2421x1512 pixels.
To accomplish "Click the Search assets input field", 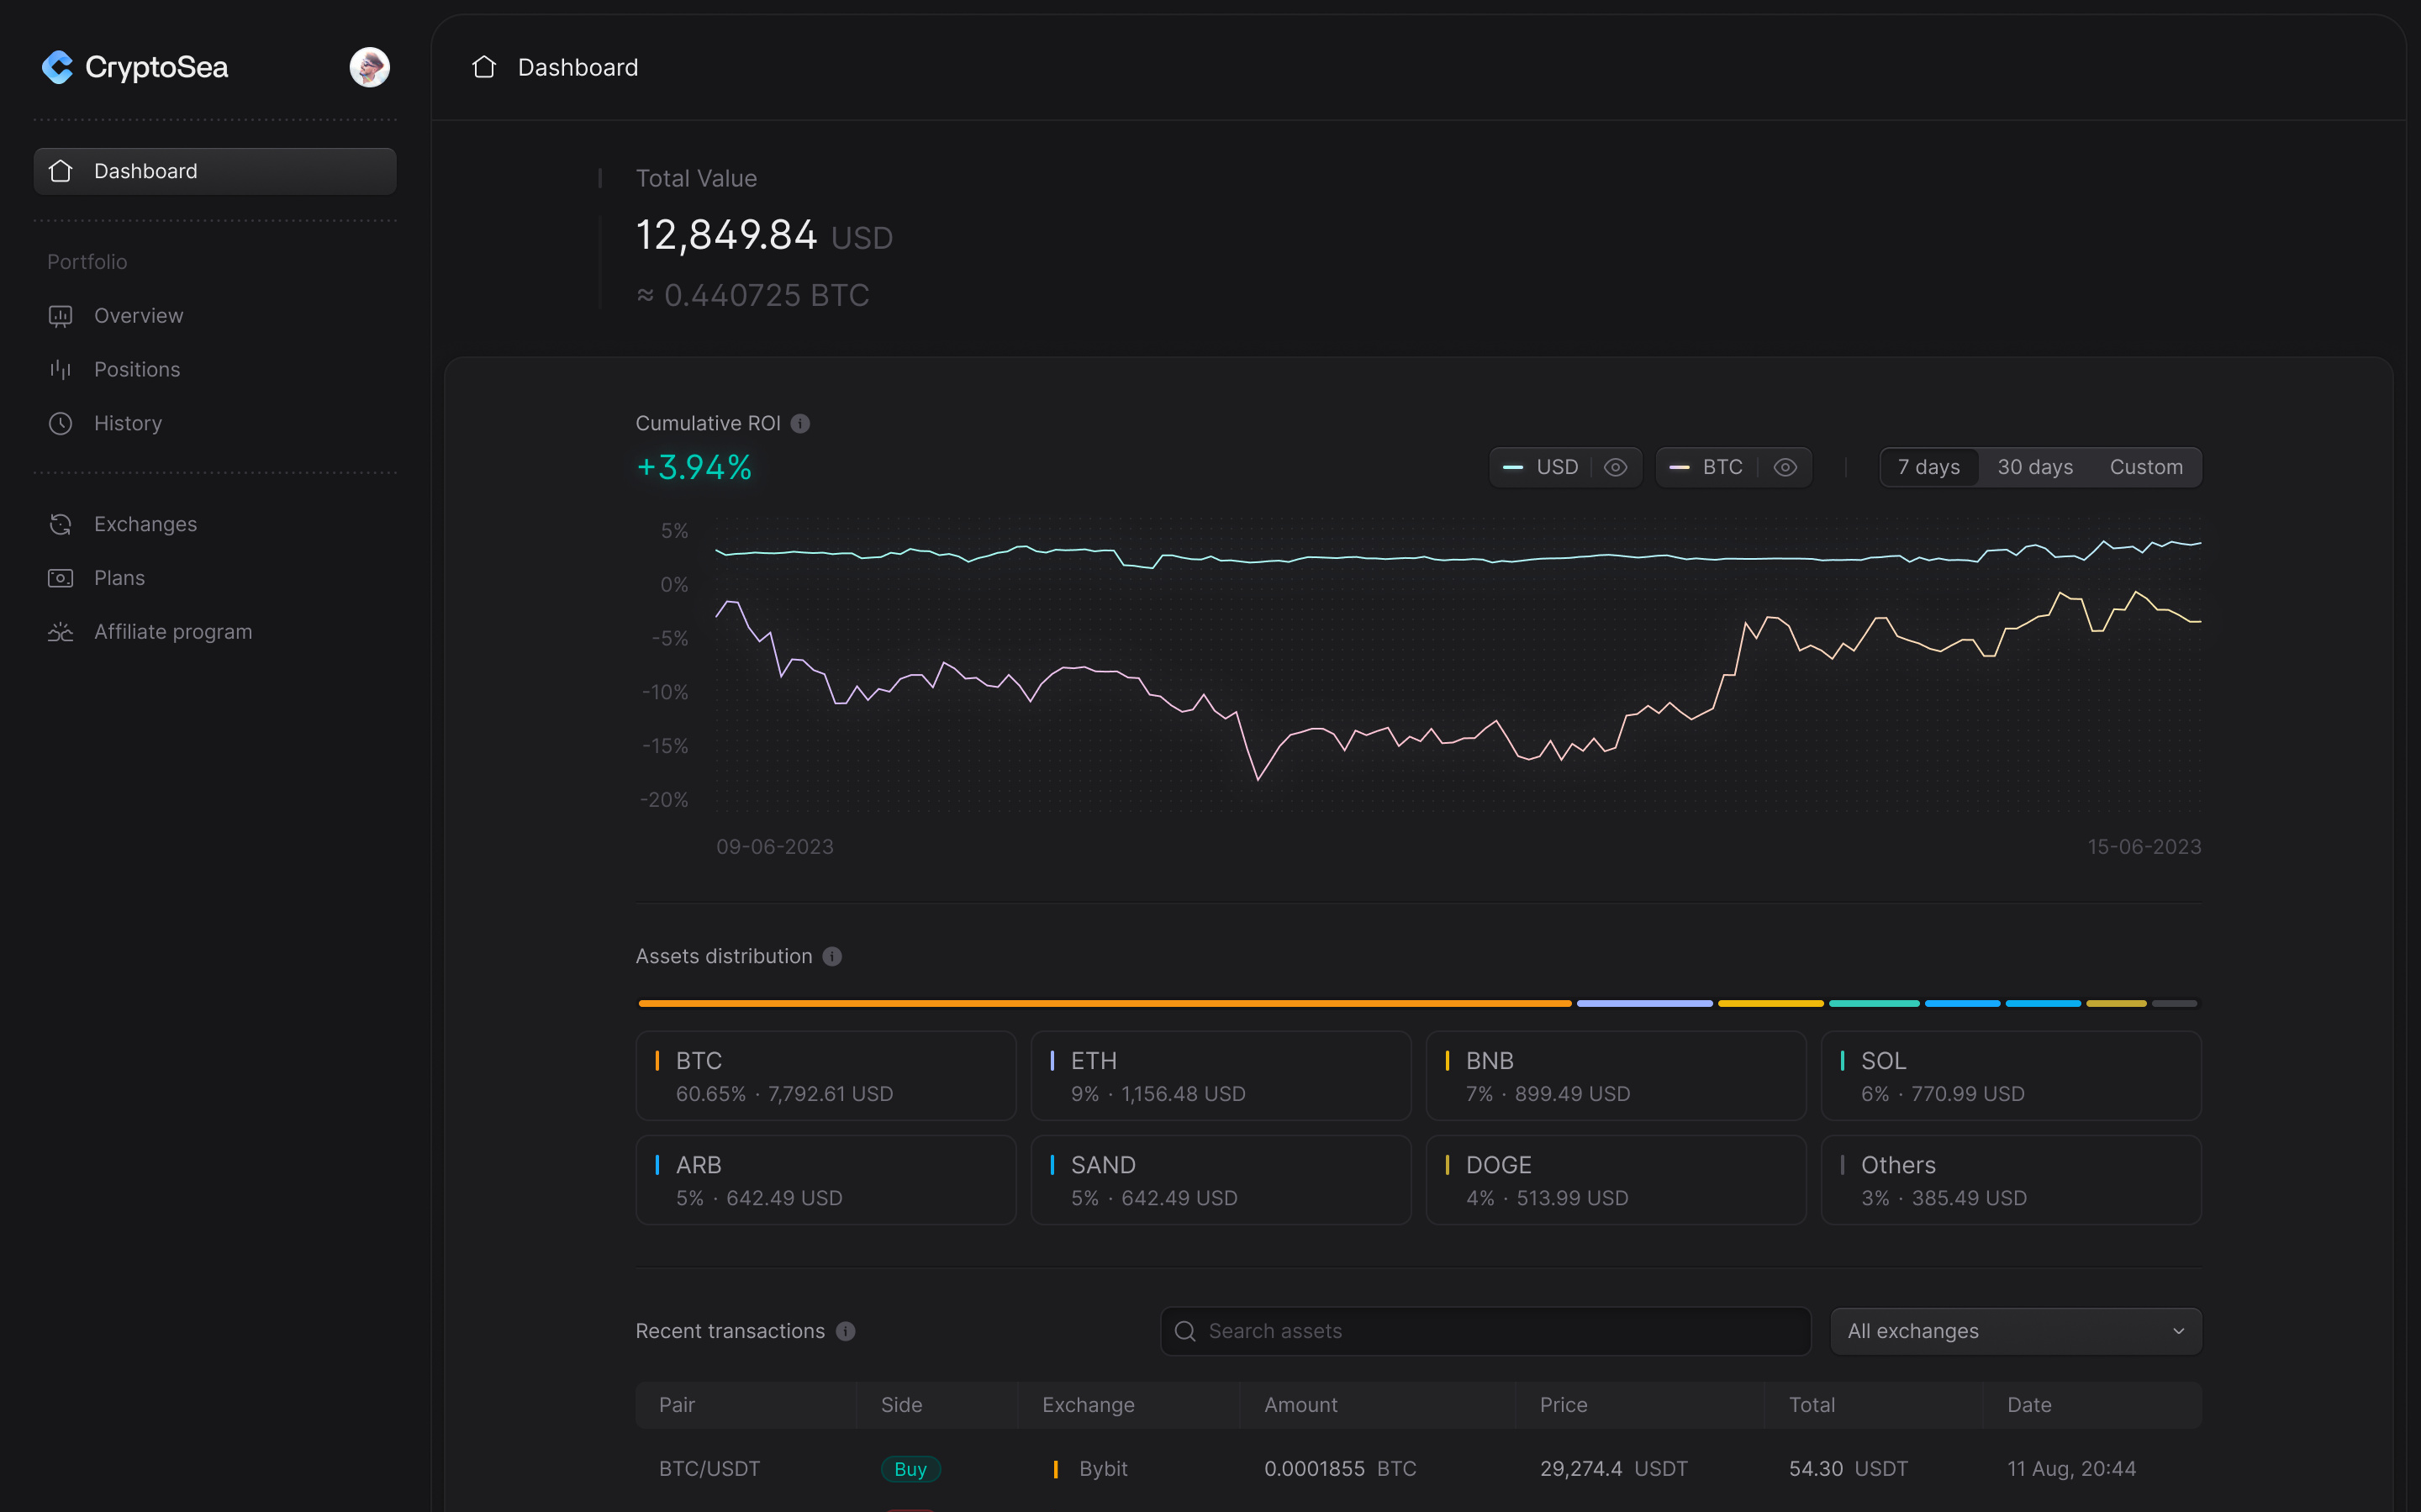I will [1485, 1331].
